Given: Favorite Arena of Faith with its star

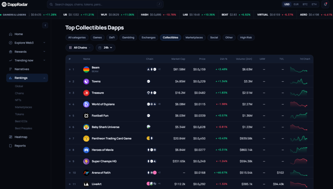Looking at the screenshot, I should pos(70,173).
